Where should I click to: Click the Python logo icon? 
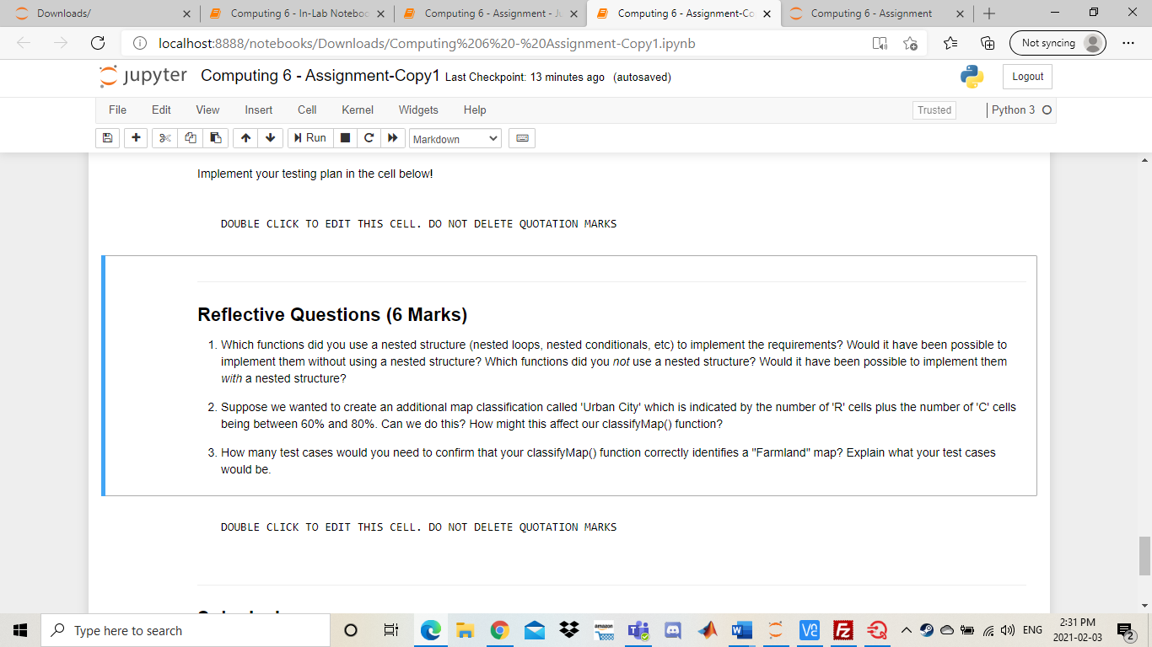972,77
